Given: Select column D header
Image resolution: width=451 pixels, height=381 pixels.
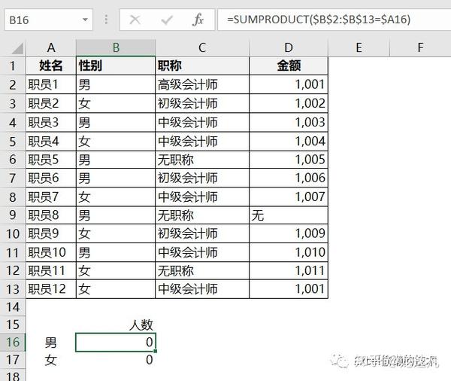Looking at the screenshot, I should [x=289, y=47].
